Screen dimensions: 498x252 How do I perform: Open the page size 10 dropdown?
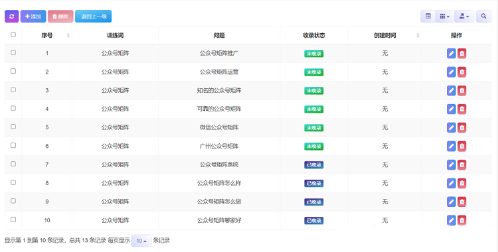pyautogui.click(x=141, y=241)
